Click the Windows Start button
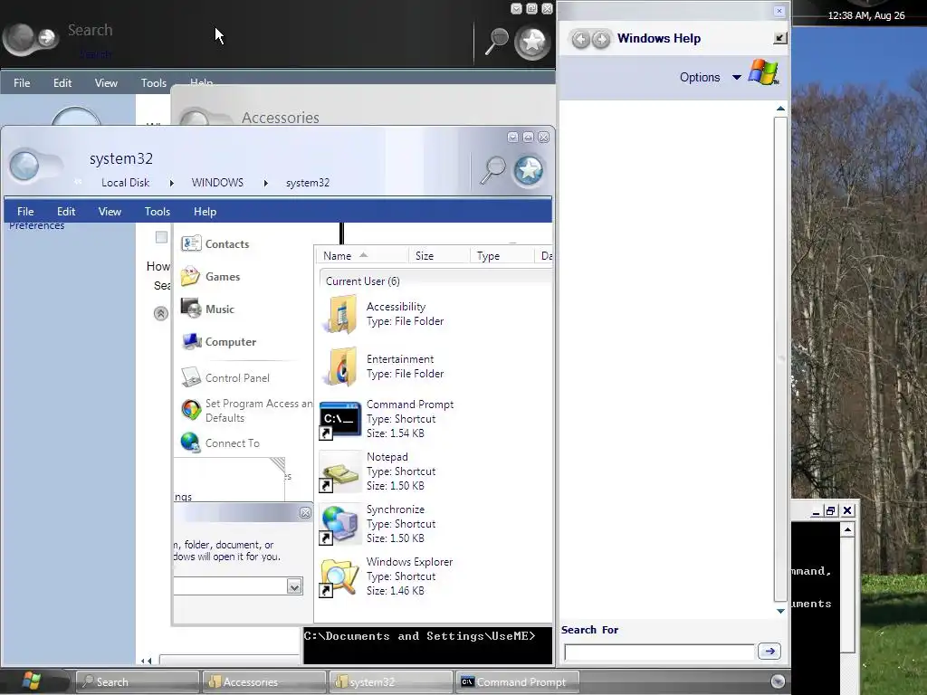 pyautogui.click(x=32, y=681)
